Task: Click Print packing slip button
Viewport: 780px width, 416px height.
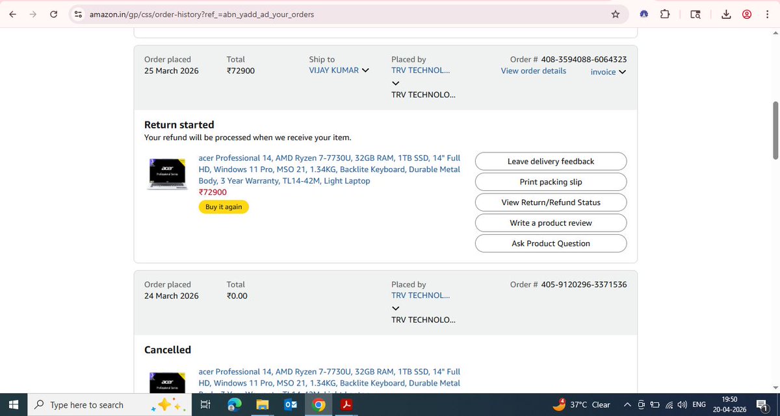Action: tap(551, 182)
